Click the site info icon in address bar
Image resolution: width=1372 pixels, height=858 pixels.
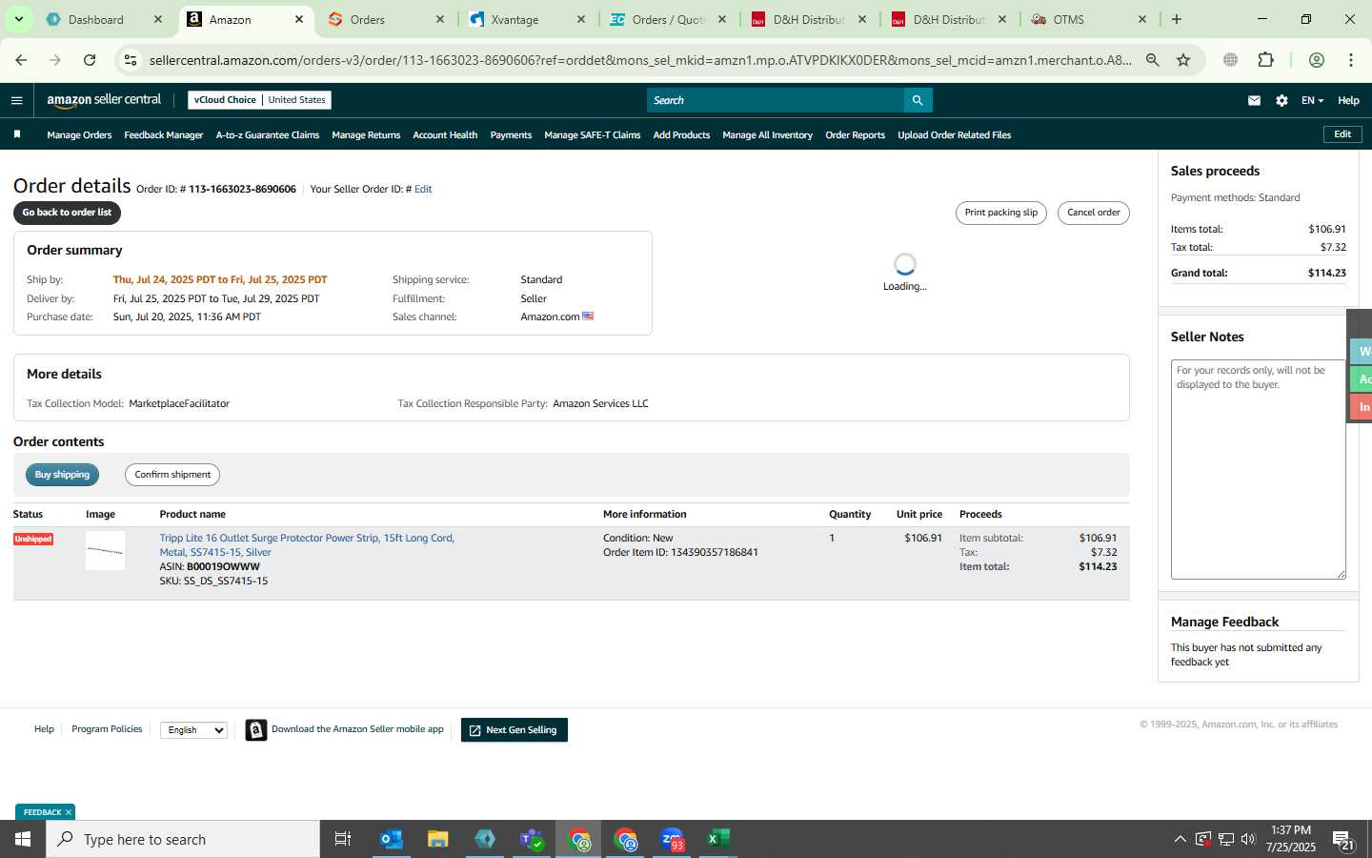(131, 60)
